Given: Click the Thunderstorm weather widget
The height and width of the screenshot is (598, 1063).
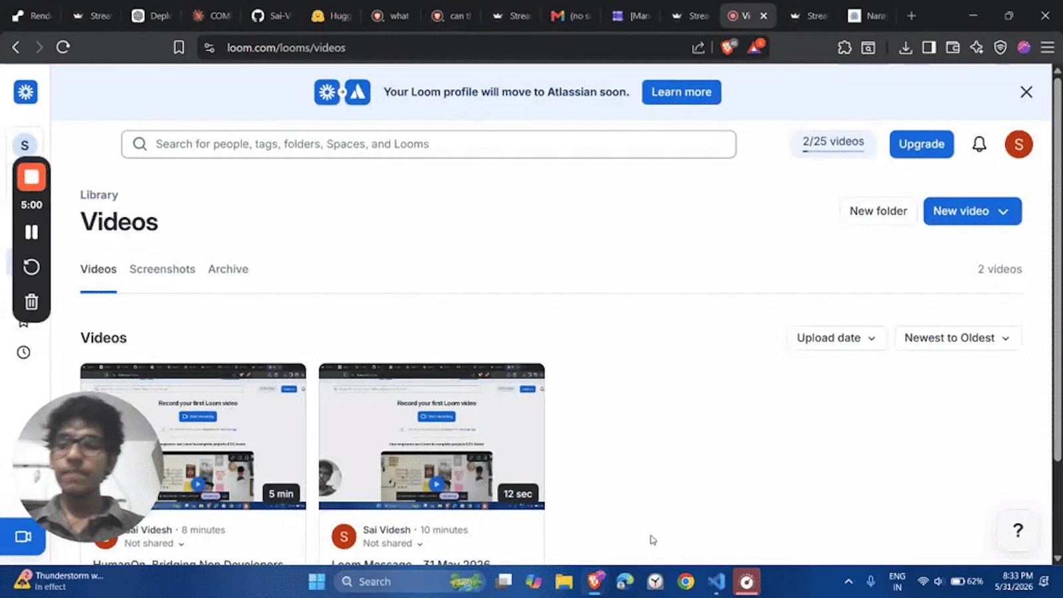Looking at the screenshot, I should pos(58,581).
